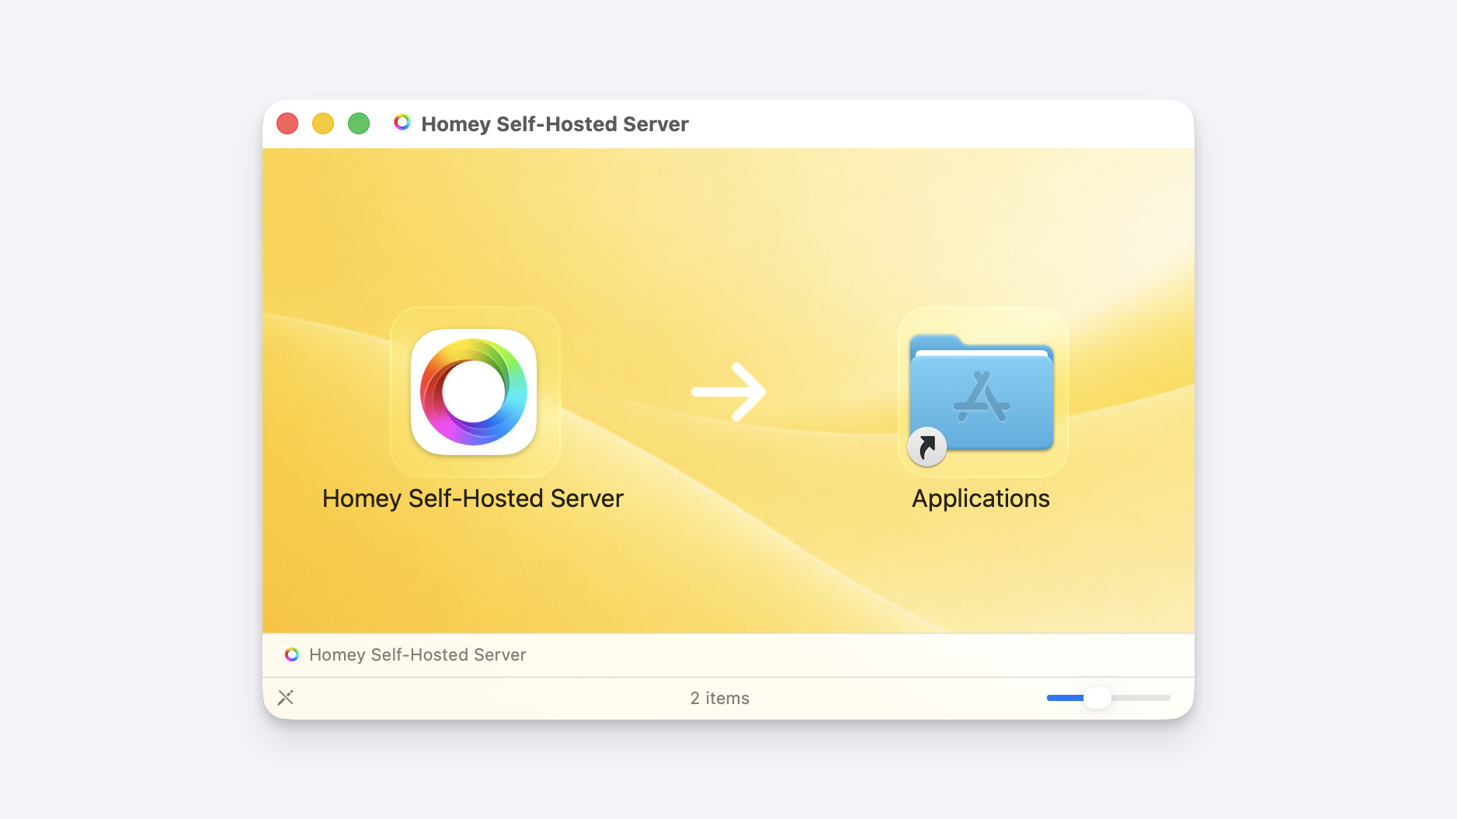Viewport: 1457px width, 819px height.
Task: Click the Homey proxy icon in the title bar
Action: point(402,123)
